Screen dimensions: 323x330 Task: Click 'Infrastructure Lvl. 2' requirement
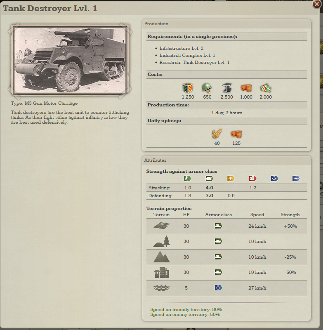tap(181, 48)
